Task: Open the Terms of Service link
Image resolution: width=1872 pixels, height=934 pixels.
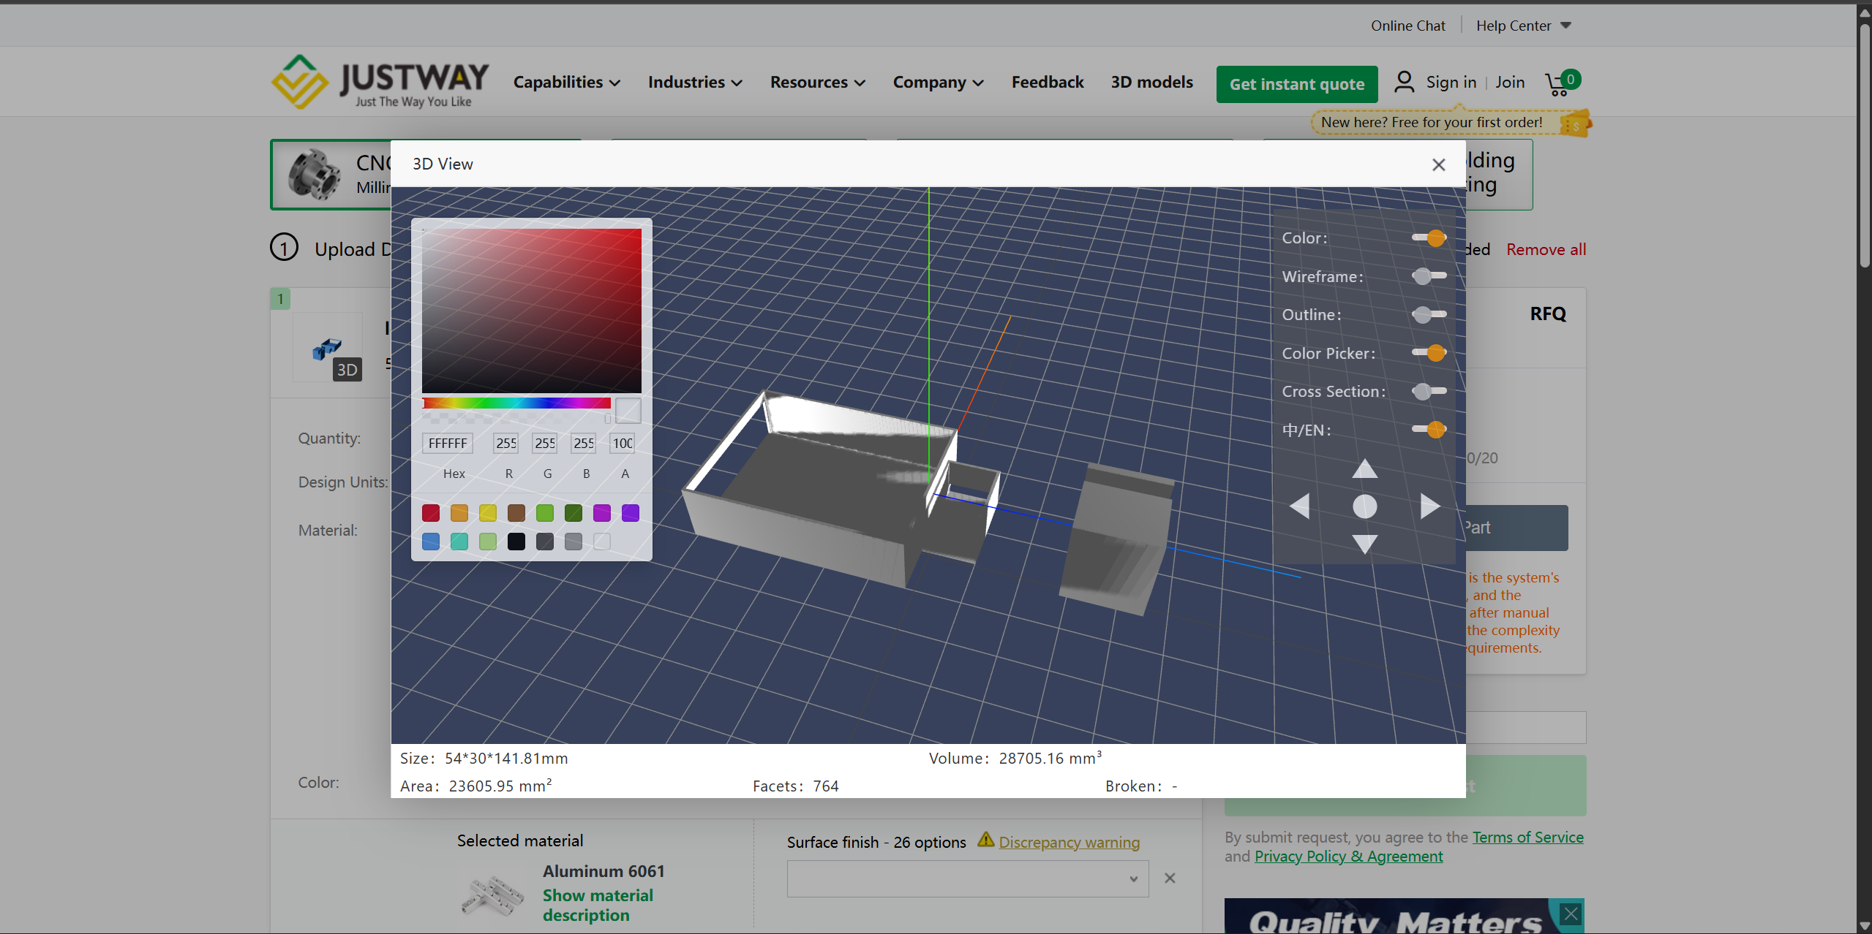Action: 1527,838
